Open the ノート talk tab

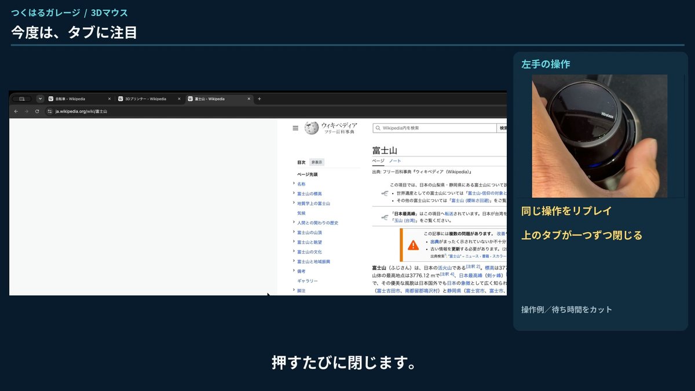(395, 161)
